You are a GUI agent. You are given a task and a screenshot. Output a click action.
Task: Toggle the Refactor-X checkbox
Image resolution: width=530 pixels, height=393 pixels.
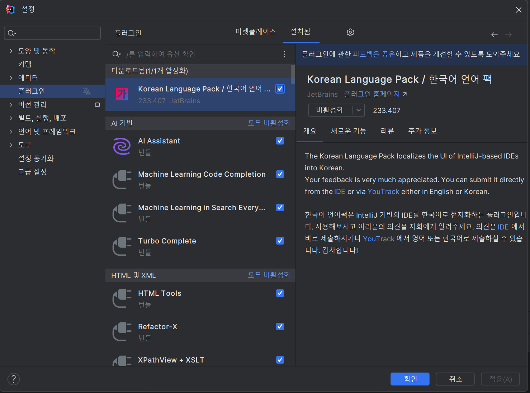pos(280,327)
